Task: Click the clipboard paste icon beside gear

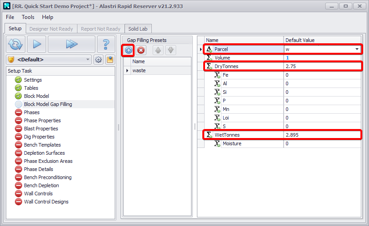Action: (110, 60)
